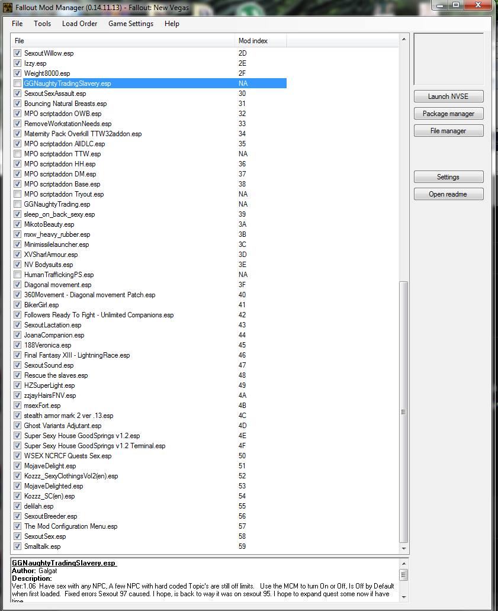Screen dimensions: 498x611
Task: Click the plugin list scrollbar thumb
Action: click(x=404, y=412)
